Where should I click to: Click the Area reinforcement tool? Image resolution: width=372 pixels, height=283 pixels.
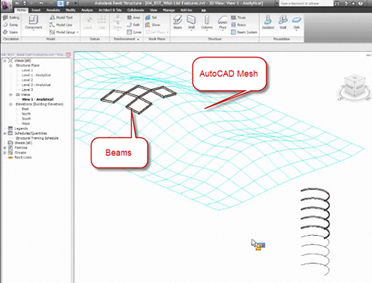[133, 18]
